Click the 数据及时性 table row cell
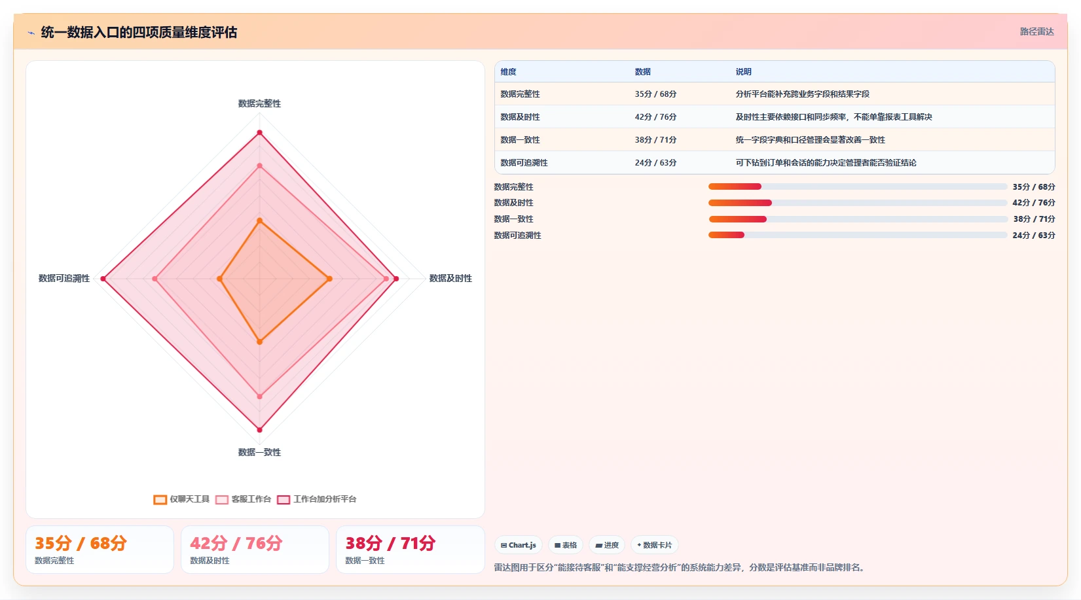 (x=521, y=117)
